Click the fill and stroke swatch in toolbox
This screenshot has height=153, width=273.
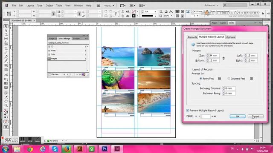click(6, 111)
